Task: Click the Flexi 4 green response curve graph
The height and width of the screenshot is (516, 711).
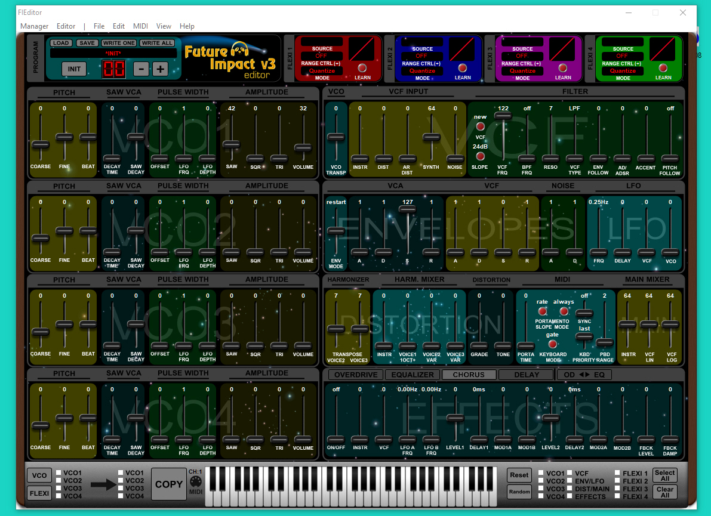Action: tap(663, 49)
